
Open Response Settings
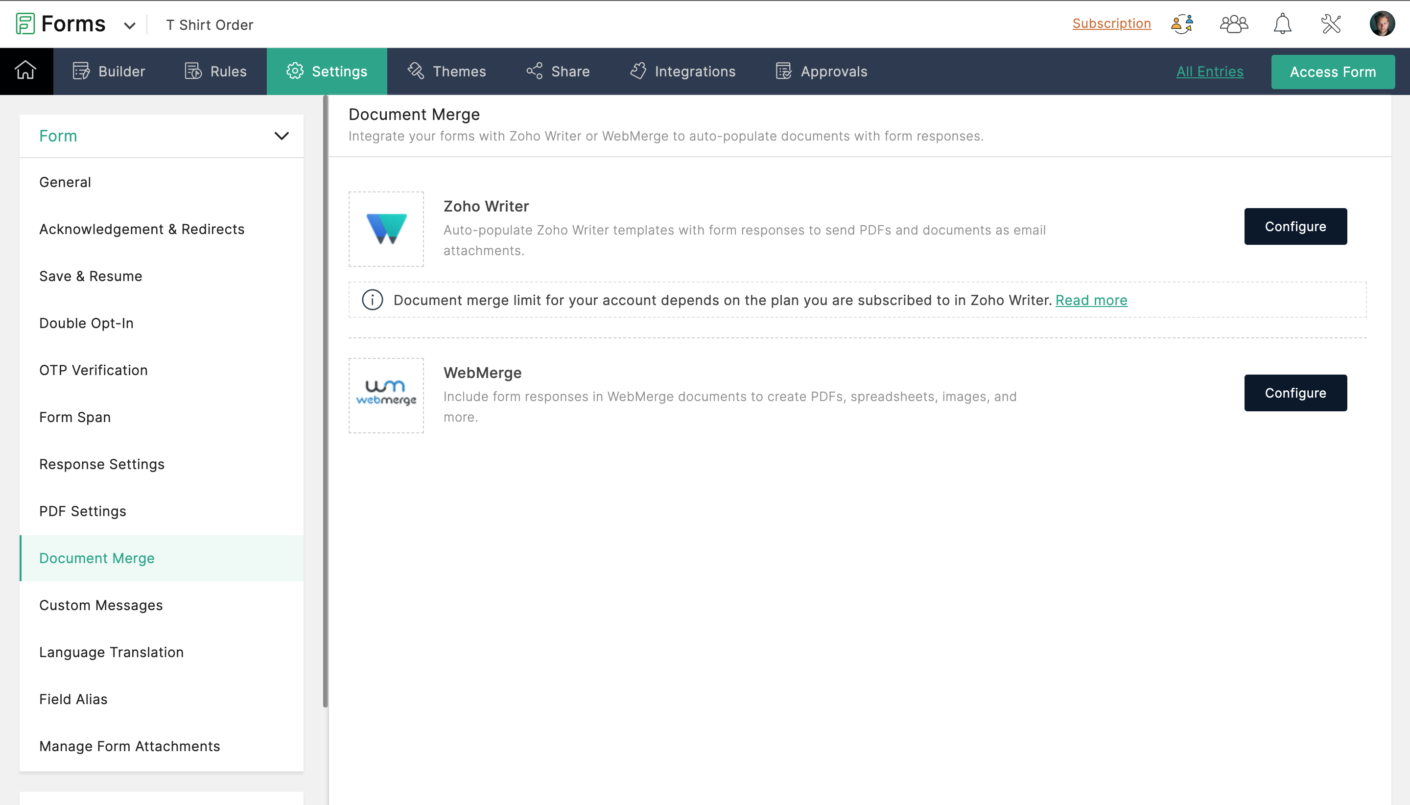click(162, 464)
